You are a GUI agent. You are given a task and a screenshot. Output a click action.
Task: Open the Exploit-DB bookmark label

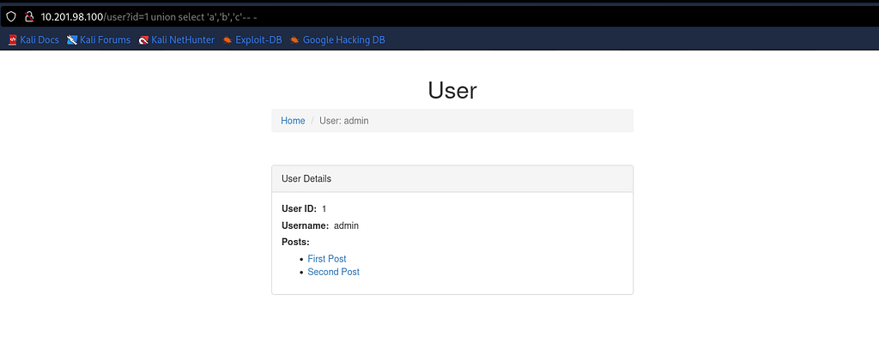[x=258, y=39]
